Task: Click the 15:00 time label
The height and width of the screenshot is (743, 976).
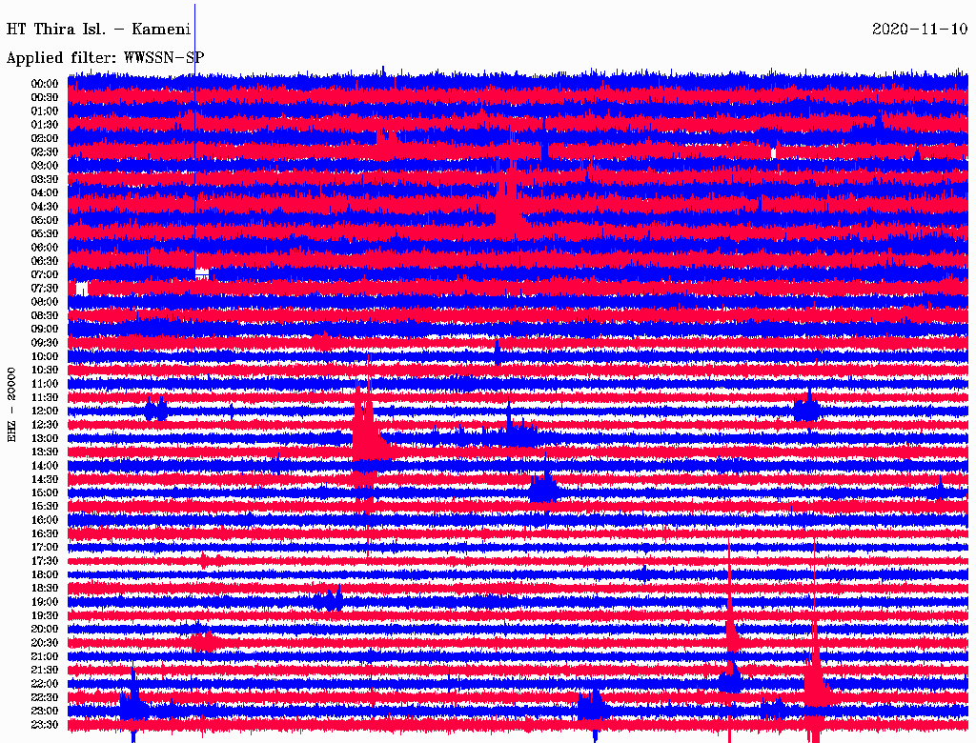Action: click(x=44, y=492)
